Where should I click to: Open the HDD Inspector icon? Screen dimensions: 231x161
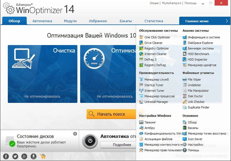click(x=185, y=60)
